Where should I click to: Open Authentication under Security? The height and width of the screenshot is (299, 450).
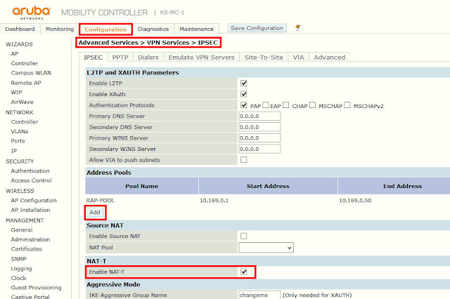[30, 171]
